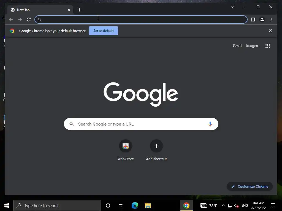
Task: Switch input language via ENG indicator
Action: point(245,206)
